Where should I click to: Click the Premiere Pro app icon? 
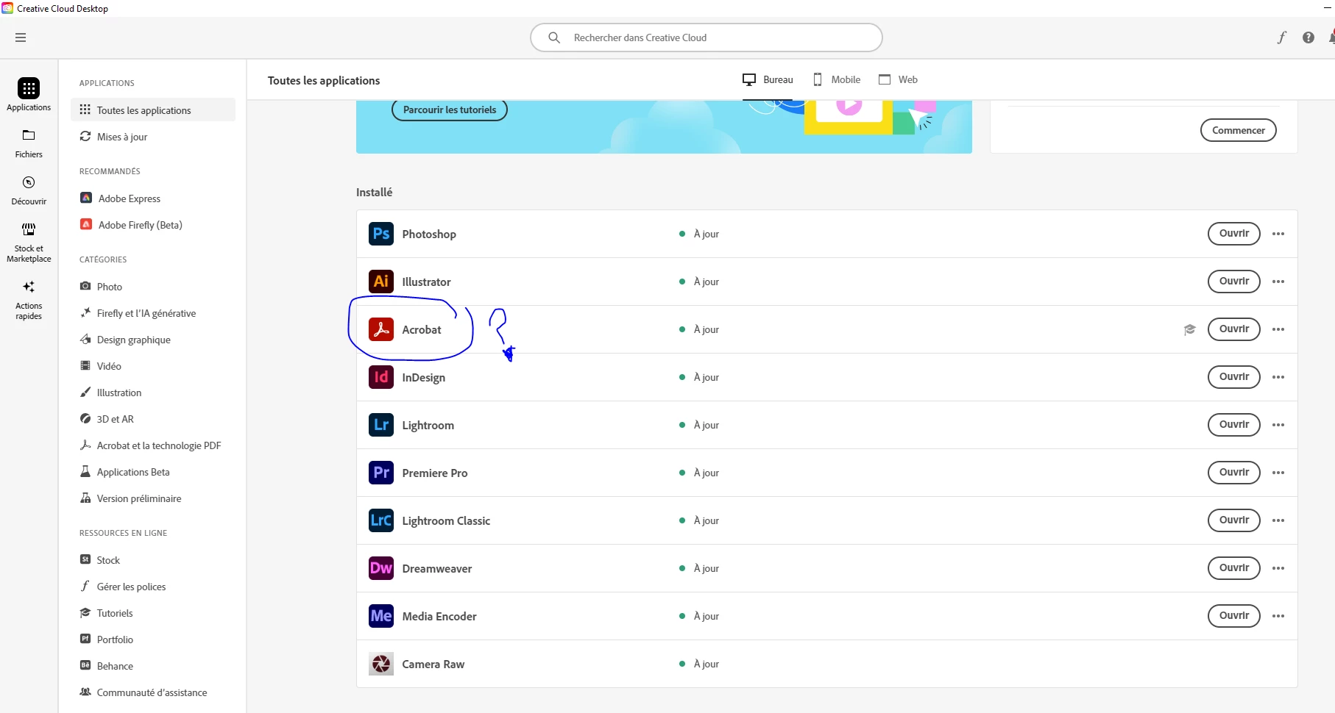[x=381, y=473]
